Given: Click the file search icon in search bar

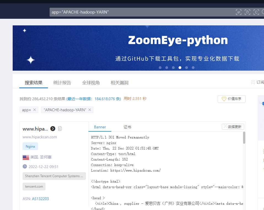Looking at the screenshot, I should pyautogui.click(x=247, y=12).
